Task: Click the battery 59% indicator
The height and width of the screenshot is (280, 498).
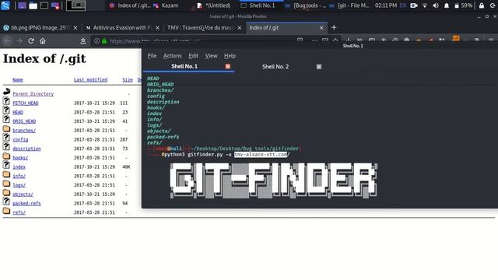Action: coord(463,5)
